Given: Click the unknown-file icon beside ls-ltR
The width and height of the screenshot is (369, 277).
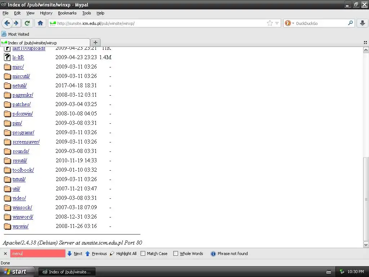Looking at the screenshot, I should pos(7,57).
